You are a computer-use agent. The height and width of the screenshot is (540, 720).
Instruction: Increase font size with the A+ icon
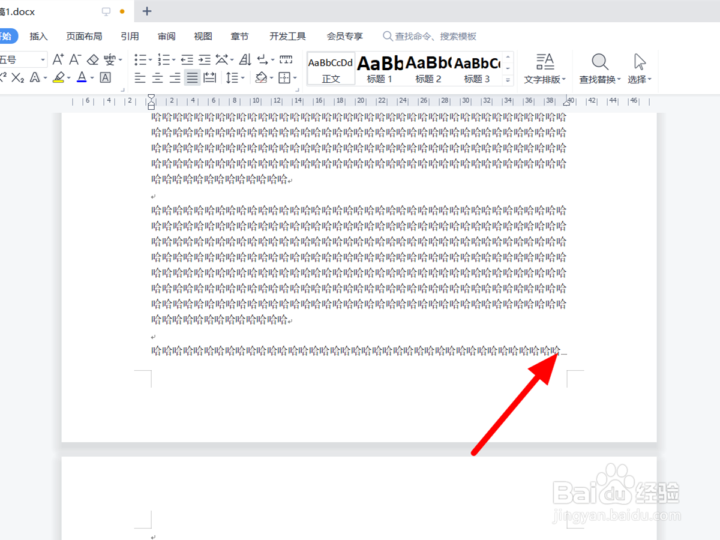click(58, 59)
